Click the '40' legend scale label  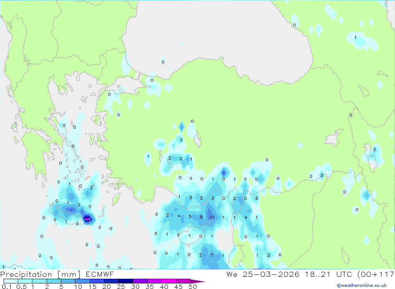point(164,287)
